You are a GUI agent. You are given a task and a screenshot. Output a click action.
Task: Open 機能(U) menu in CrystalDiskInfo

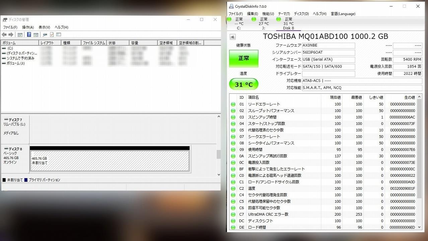(268, 14)
